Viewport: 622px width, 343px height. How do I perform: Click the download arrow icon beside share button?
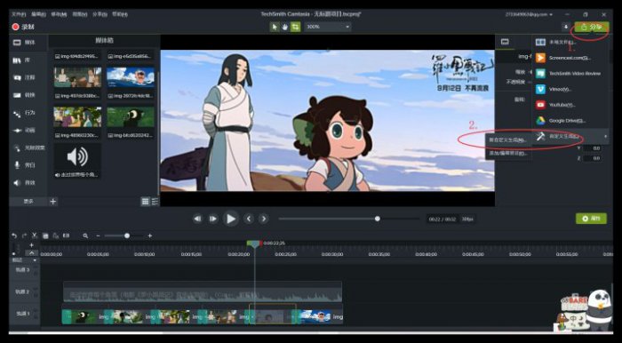coord(565,27)
